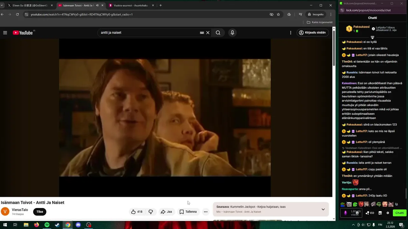Show hidden system tray icons
Image resolution: width=408 pixels, height=229 pixels.
(353, 225)
